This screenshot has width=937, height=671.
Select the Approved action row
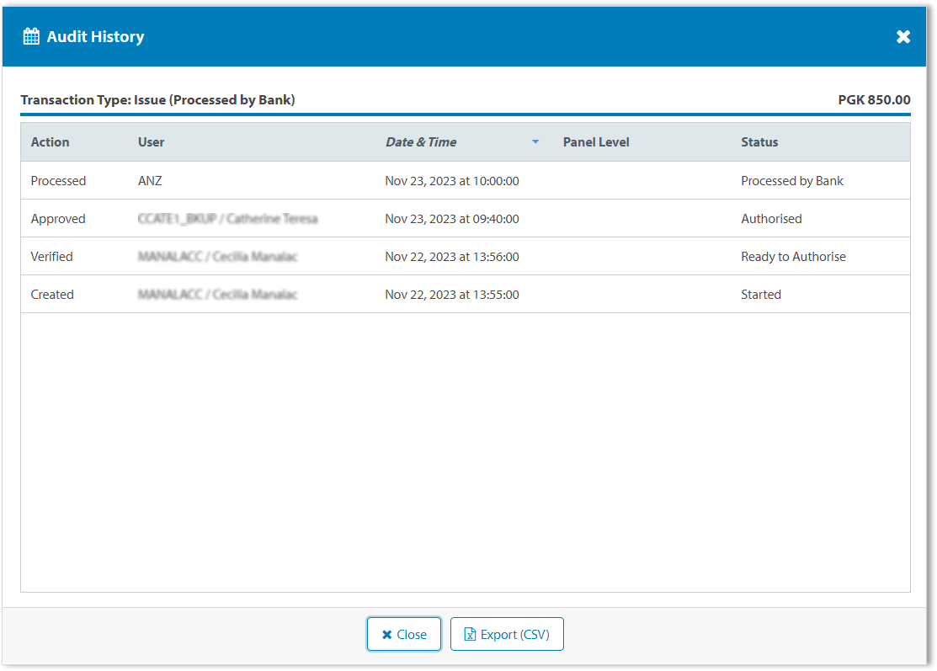point(58,219)
